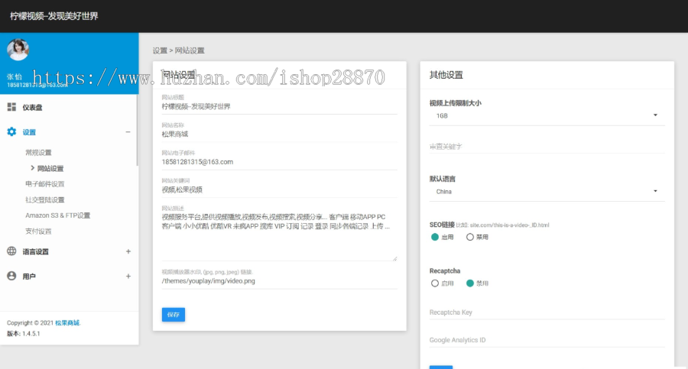The height and width of the screenshot is (369, 688).
Task: Select 启用 radio for Recaptcha
Action: tap(435, 283)
